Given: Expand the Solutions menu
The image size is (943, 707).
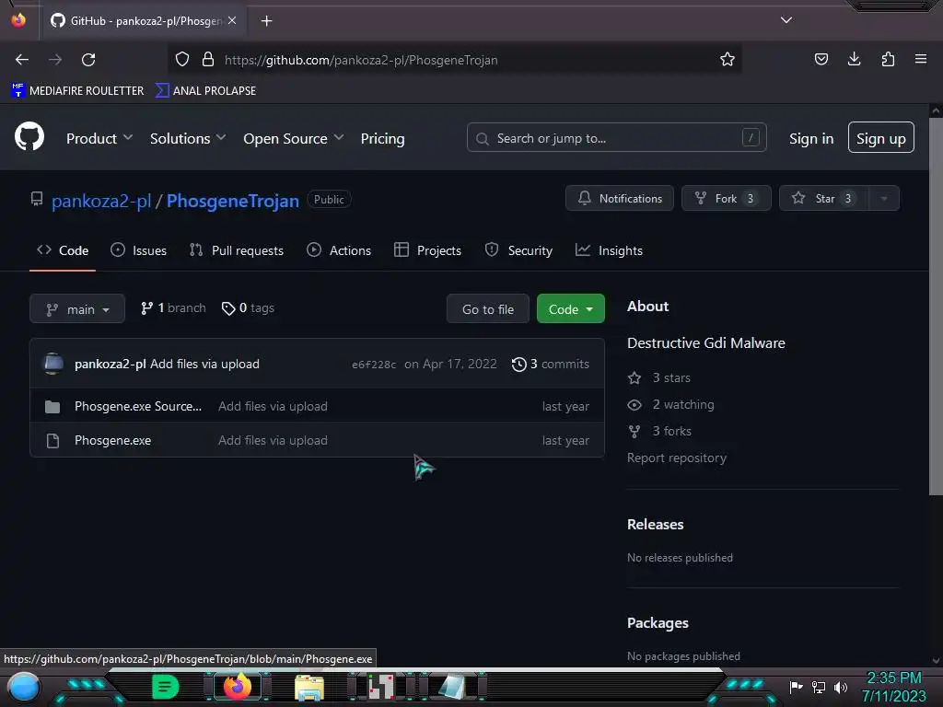Looking at the screenshot, I should (188, 138).
